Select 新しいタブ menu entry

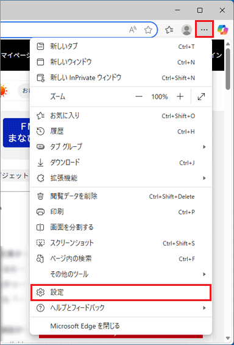121,46
